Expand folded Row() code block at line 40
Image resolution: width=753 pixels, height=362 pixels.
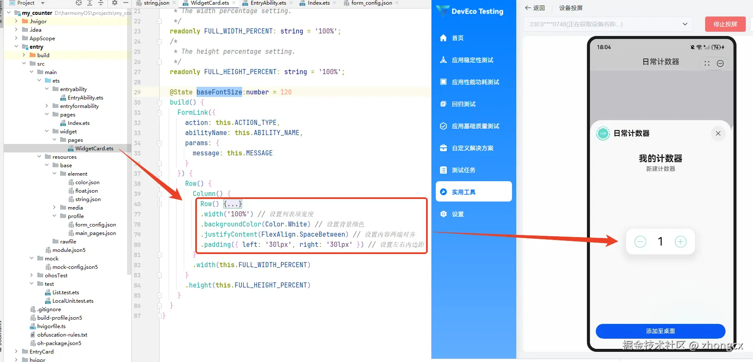pyautogui.click(x=233, y=204)
